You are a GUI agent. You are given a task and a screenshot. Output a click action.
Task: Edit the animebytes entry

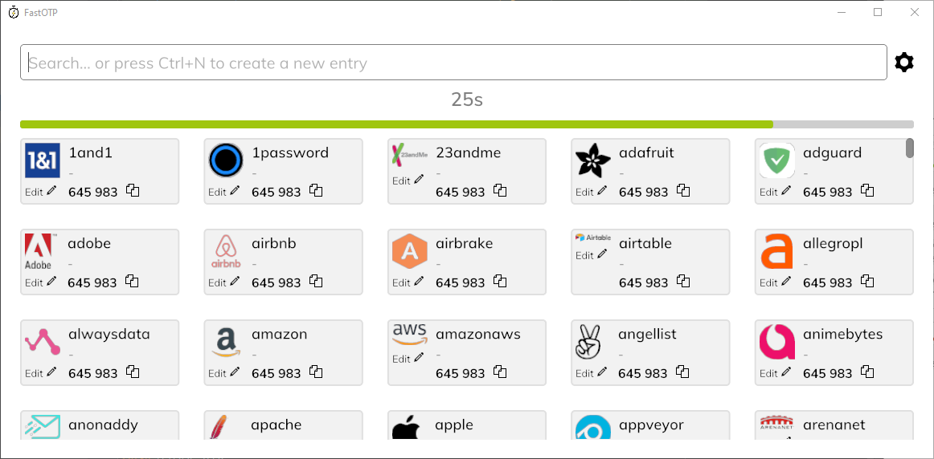click(776, 373)
